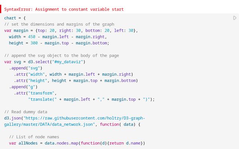Image resolution: width=239 pixels, height=149 pixels.
Task: Click the red error bar beside SyntaxError
Action: pyautogui.click(x=1, y=9)
